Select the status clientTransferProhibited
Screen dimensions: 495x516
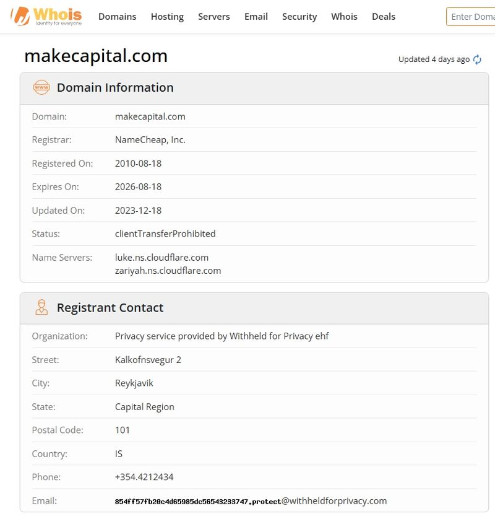point(165,234)
